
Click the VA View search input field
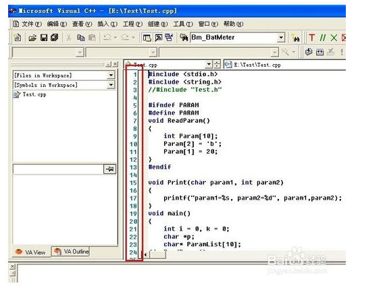click(58, 169)
